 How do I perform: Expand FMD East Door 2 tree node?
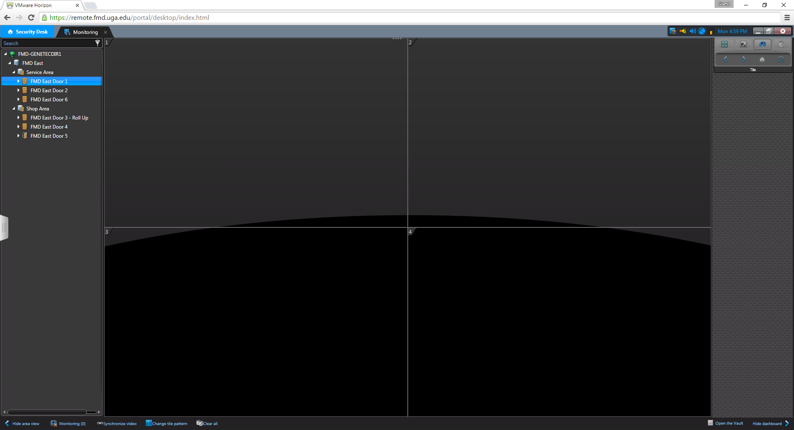[x=18, y=91]
